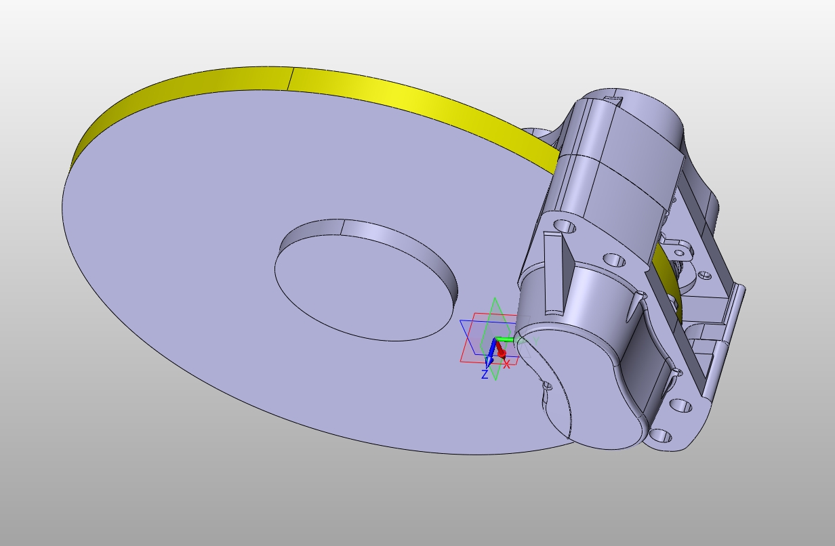Click the red X axis label
The image size is (835, 546).
click(x=507, y=364)
